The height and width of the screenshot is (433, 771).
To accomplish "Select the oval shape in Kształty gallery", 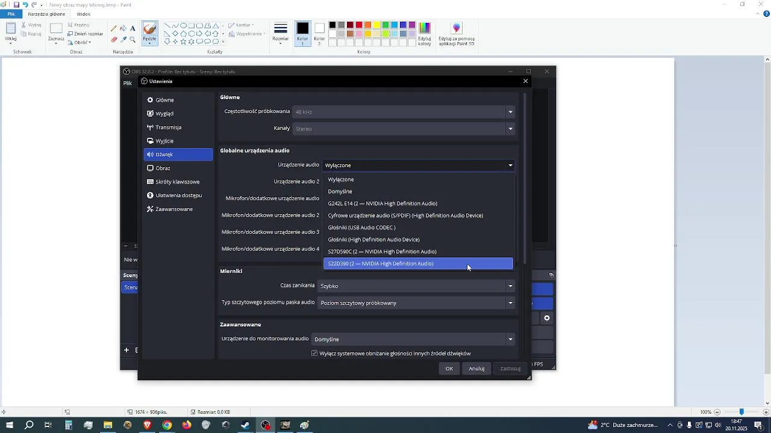I will (x=183, y=26).
